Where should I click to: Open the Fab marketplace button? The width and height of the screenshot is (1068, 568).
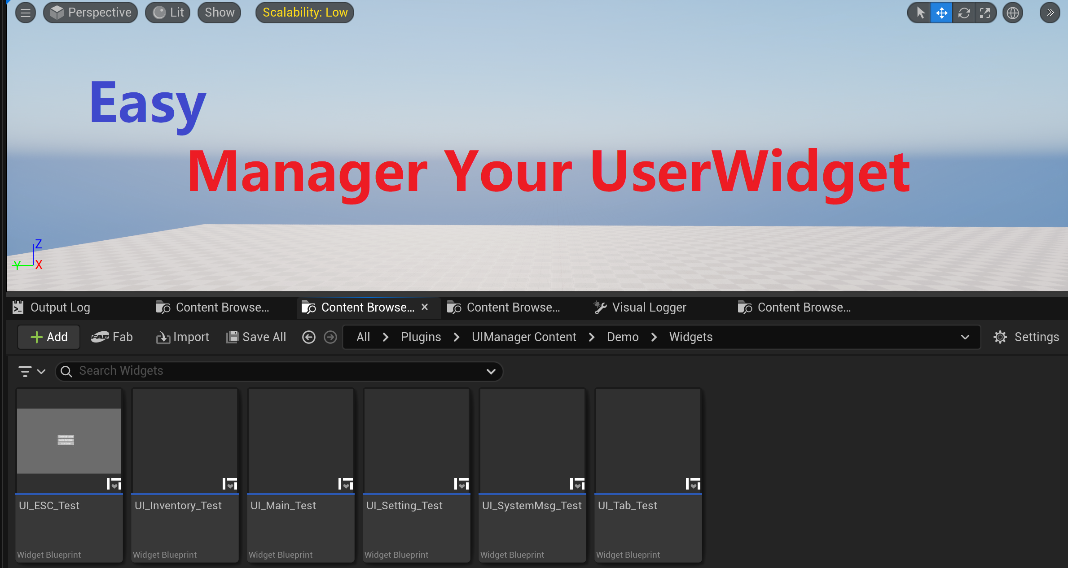(112, 337)
